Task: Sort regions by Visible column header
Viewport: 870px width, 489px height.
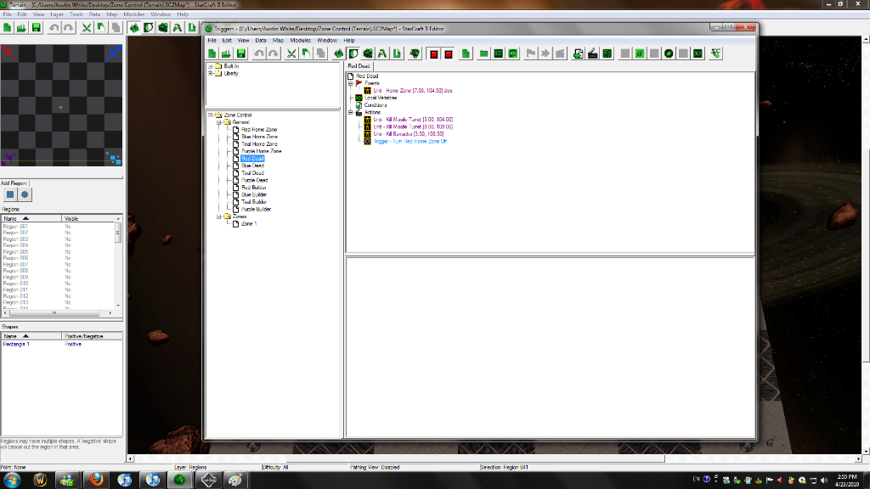Action: (88, 218)
